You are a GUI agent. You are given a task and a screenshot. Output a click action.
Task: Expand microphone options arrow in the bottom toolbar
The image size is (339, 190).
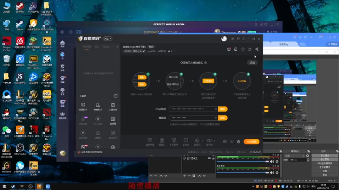pyautogui.click(x=202, y=141)
